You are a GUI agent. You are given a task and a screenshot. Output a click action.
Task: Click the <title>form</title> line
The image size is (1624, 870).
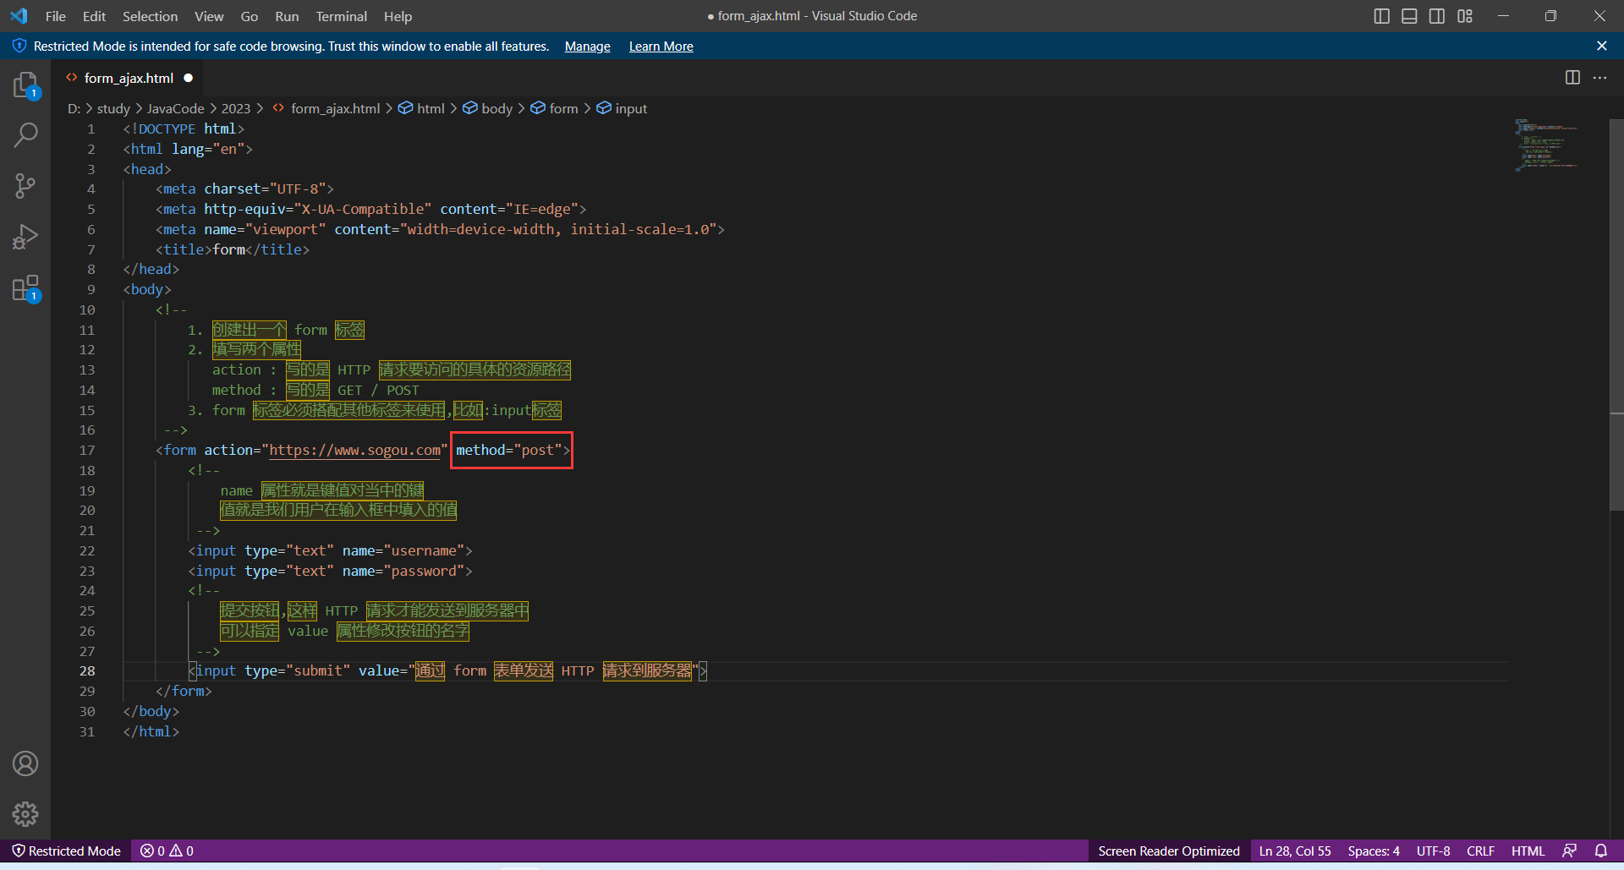233,249
